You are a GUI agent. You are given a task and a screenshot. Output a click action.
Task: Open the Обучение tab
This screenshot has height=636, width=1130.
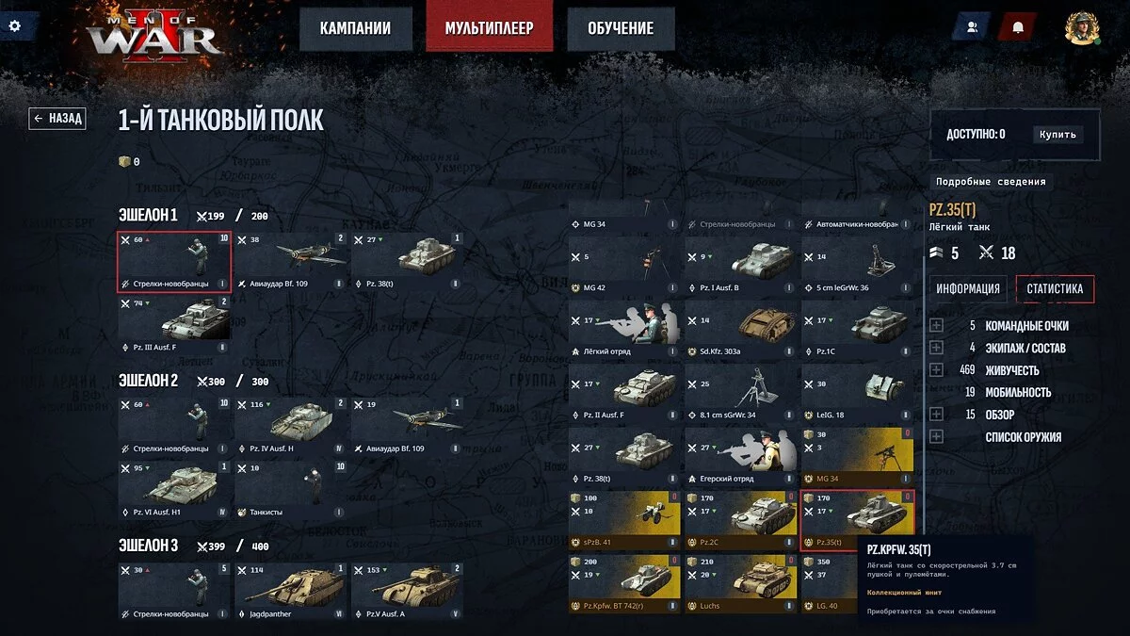[621, 28]
